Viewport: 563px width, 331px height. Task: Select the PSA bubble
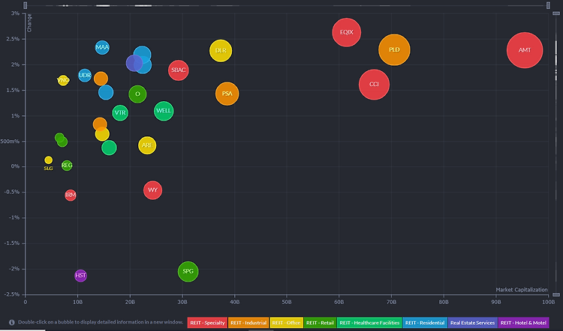(x=227, y=94)
